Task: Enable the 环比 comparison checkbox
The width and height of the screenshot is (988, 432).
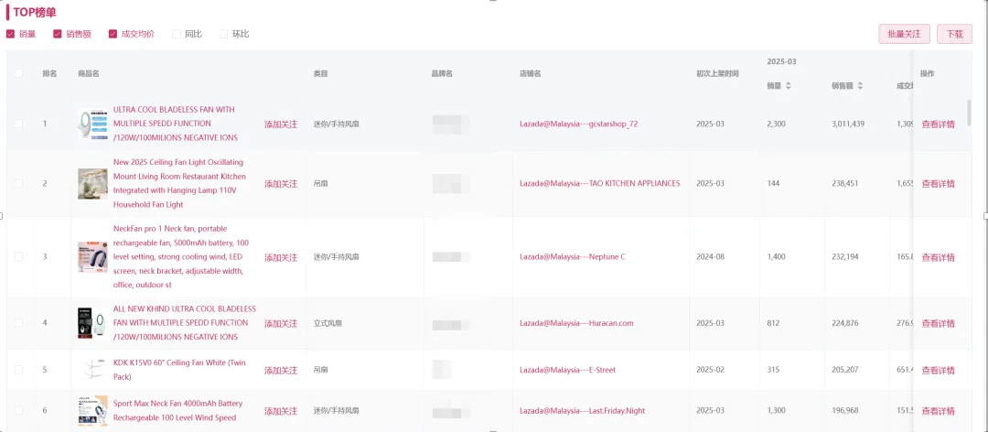Action: click(224, 34)
